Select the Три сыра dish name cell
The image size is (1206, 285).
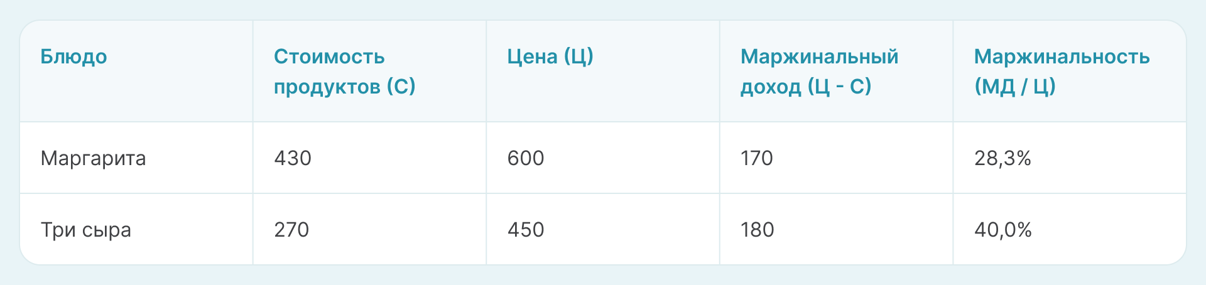[86, 230]
